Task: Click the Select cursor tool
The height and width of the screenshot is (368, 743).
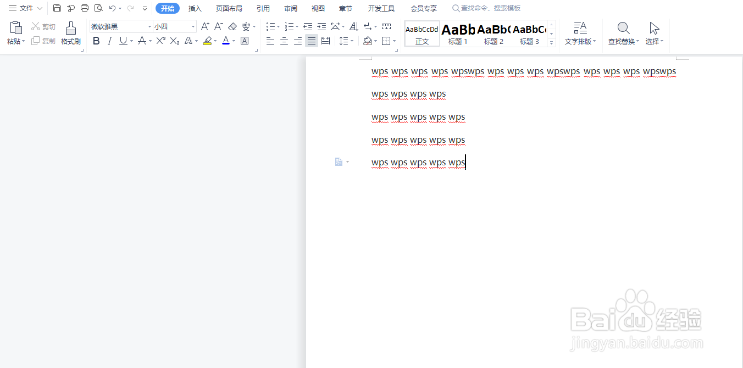Action: point(654,28)
